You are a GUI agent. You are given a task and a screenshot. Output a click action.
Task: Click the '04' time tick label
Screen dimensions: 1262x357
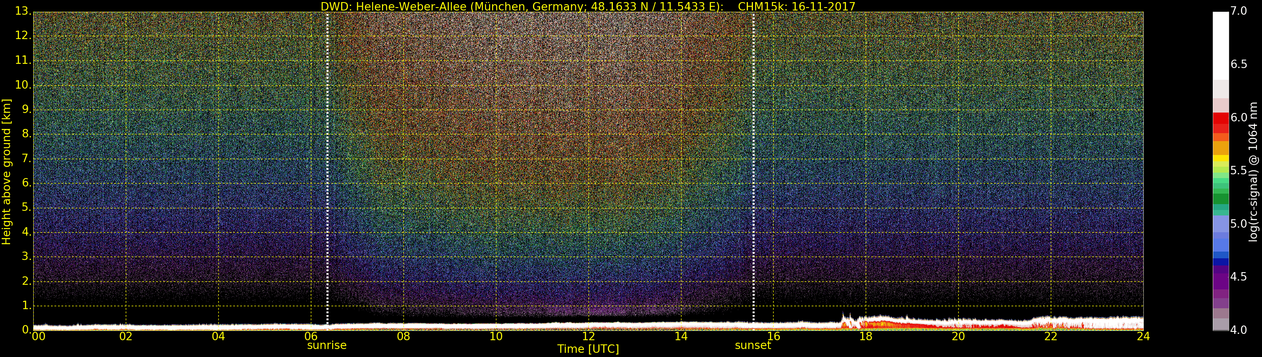tap(218, 336)
